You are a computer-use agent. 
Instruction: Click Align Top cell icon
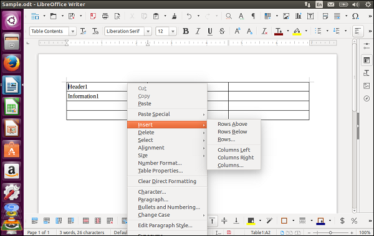[x=212, y=220]
